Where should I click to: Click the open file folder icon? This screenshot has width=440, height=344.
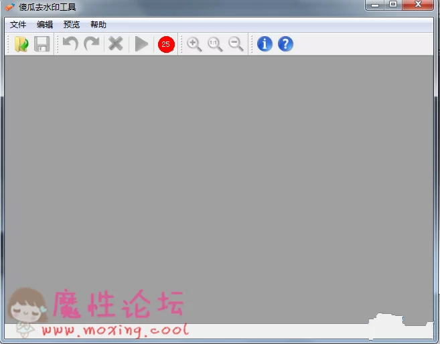(21, 44)
